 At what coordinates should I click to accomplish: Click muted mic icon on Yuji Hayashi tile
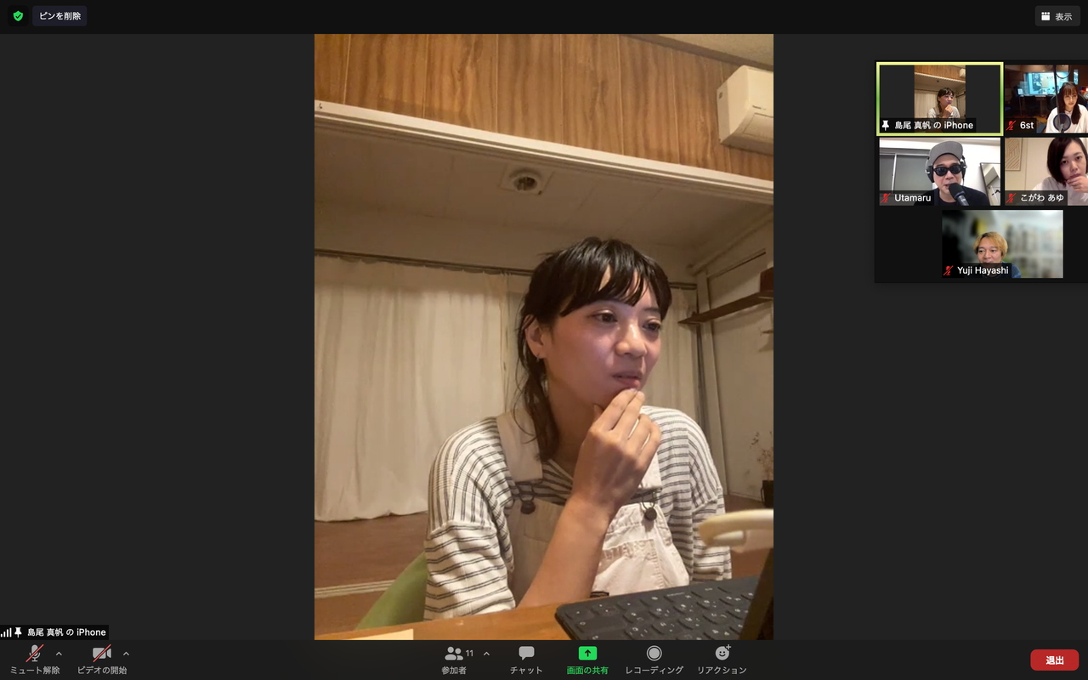(949, 270)
